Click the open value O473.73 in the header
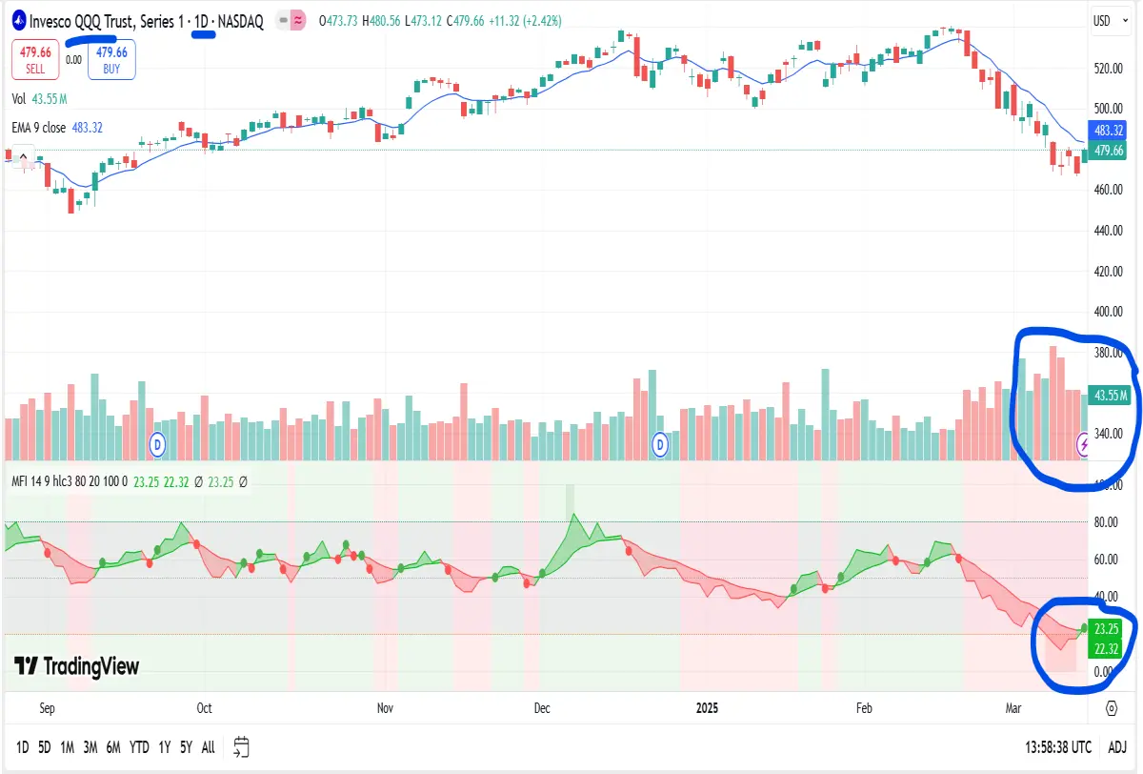 (x=338, y=20)
